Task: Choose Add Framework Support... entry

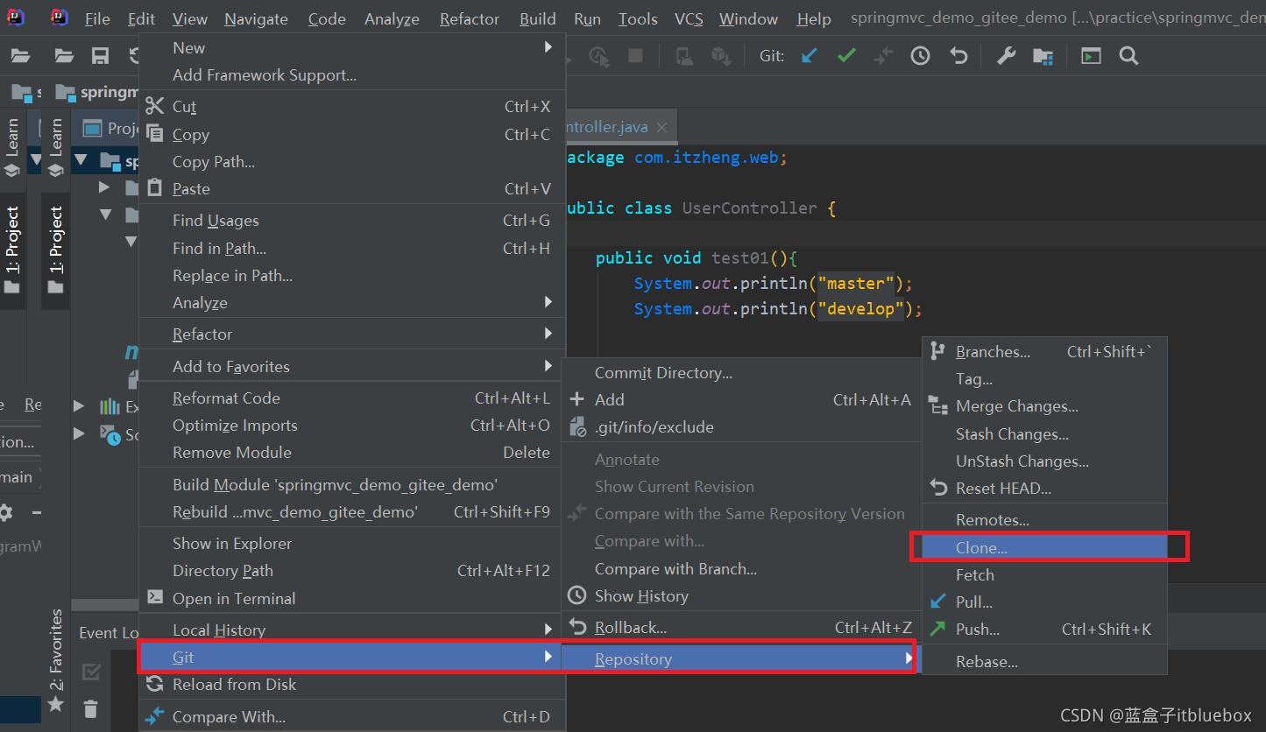Action: pos(352,75)
